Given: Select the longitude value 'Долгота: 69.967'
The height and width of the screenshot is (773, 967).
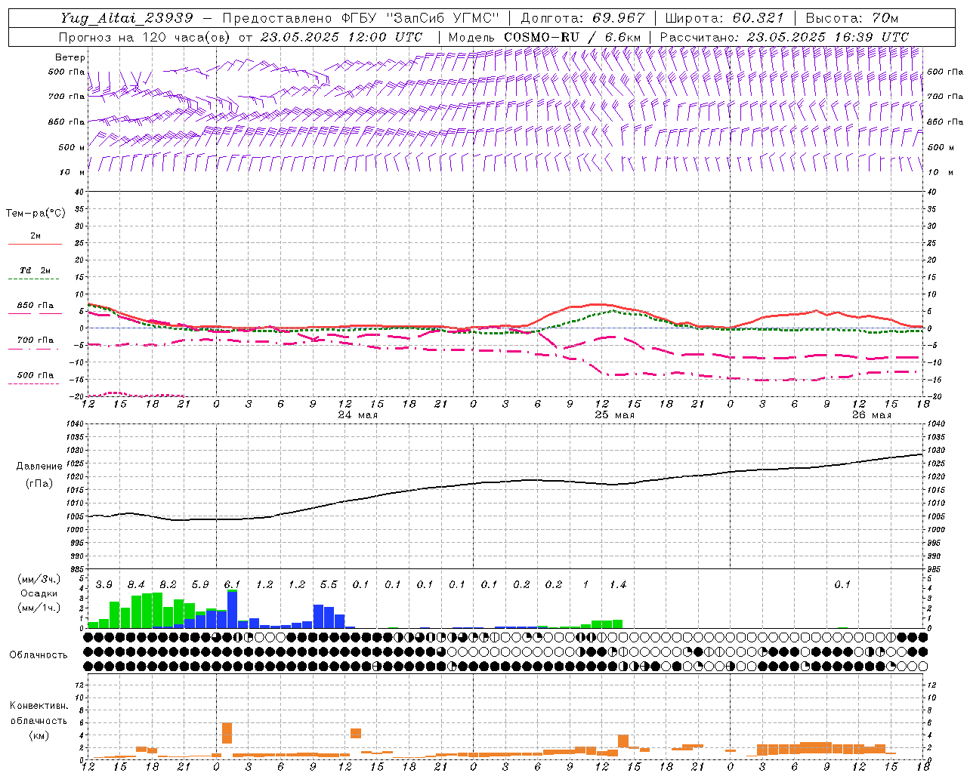Looking at the screenshot, I should point(583,18).
